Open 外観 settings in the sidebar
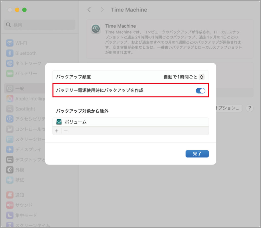This screenshot has width=261, height=228. click(15, 170)
